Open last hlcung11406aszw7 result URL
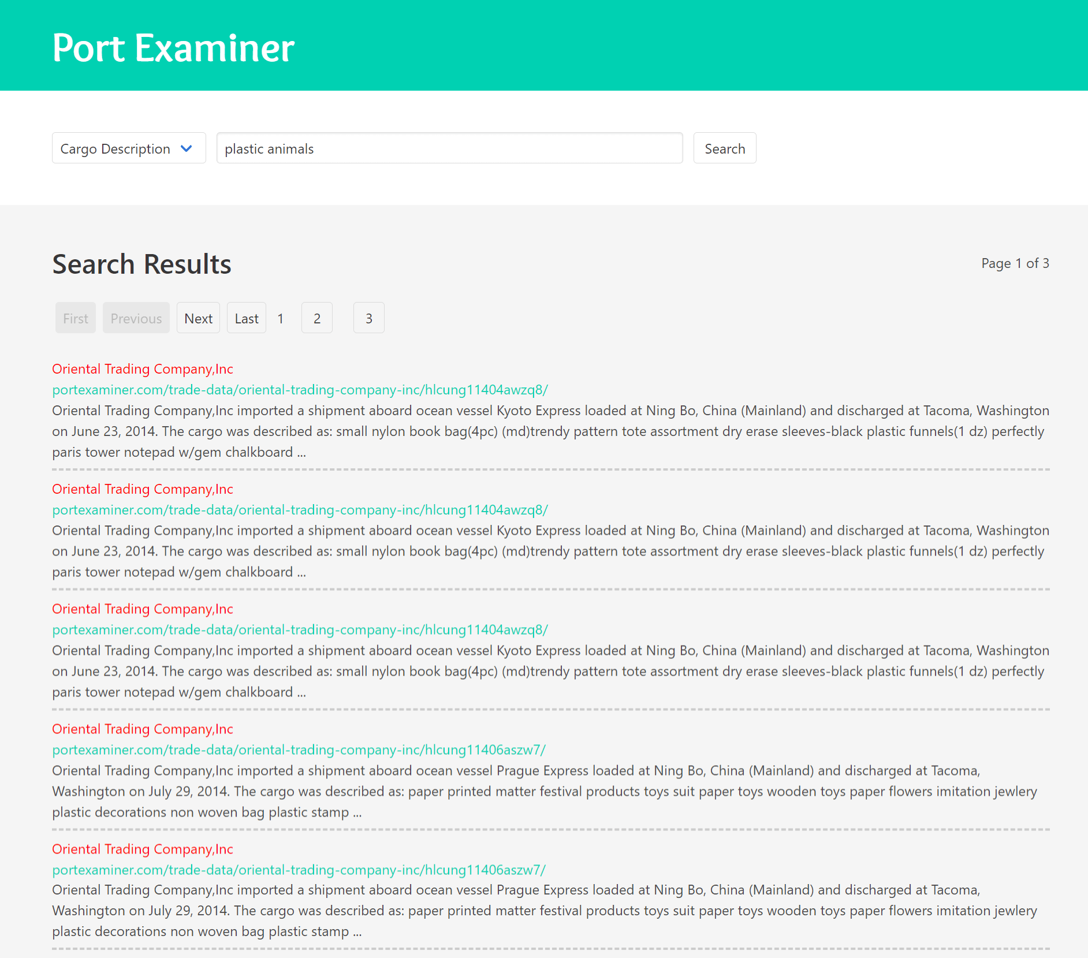 (x=299, y=870)
